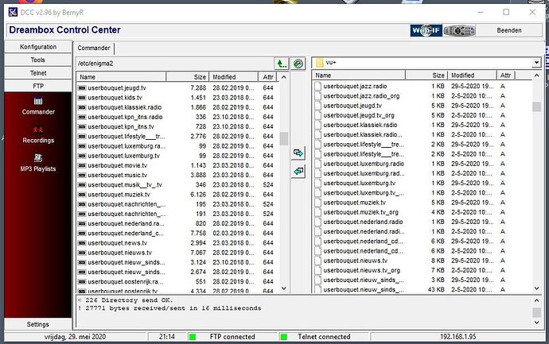Click the DCC app icon in title bar
This screenshot has width=549, height=344.
click(13, 12)
